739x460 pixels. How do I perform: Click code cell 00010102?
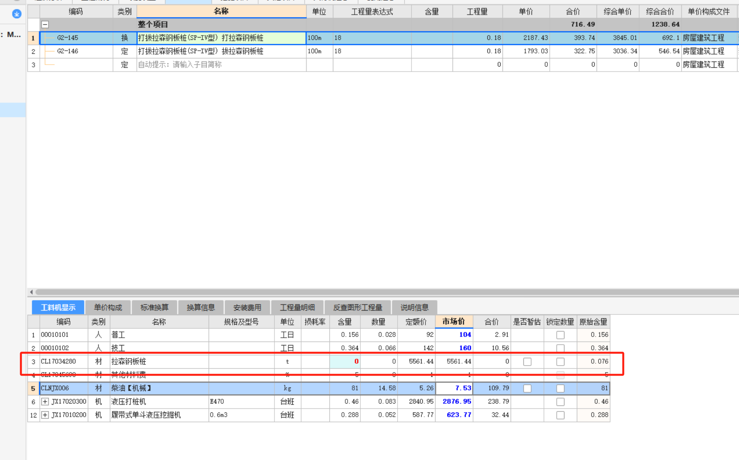64,348
